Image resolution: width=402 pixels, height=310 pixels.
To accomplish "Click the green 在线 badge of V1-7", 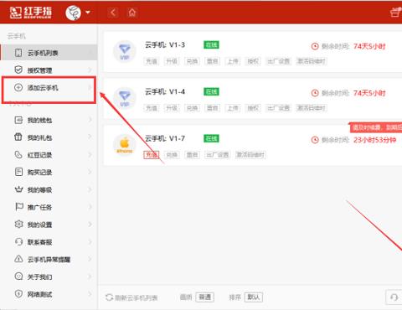I will (x=211, y=138).
